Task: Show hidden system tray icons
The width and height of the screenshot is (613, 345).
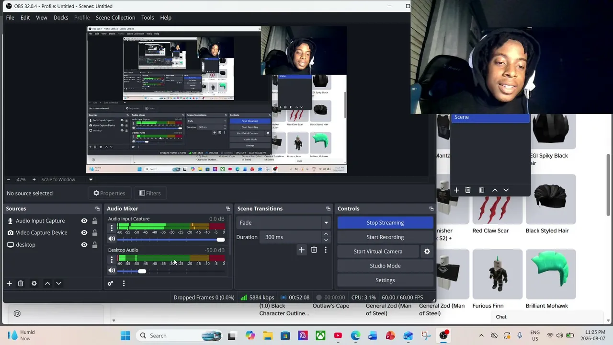Action: coord(481,335)
